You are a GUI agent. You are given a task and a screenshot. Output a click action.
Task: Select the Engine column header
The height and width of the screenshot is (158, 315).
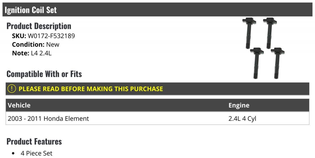[239, 105]
